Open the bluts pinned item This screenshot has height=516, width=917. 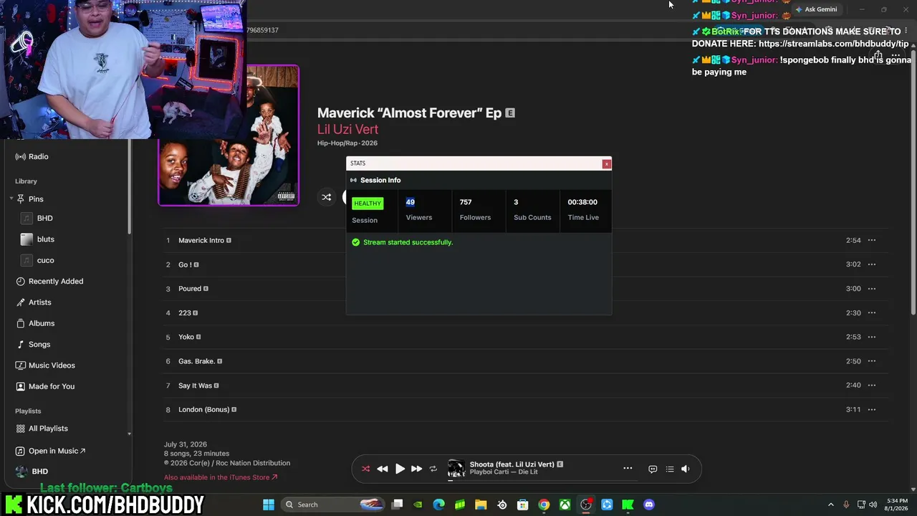pyautogui.click(x=46, y=239)
